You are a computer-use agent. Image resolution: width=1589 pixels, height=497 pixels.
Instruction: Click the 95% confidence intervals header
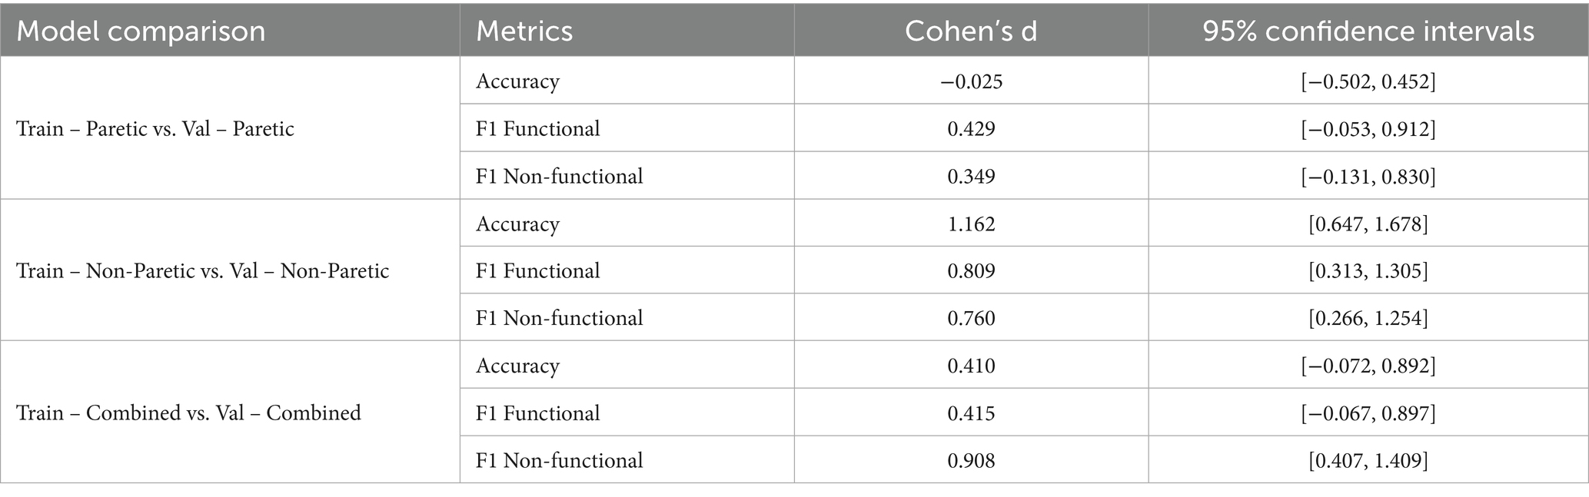[1368, 31]
